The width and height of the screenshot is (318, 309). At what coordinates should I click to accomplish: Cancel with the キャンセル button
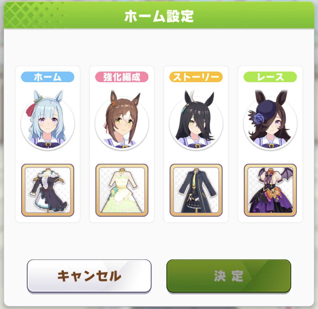[x=89, y=276]
